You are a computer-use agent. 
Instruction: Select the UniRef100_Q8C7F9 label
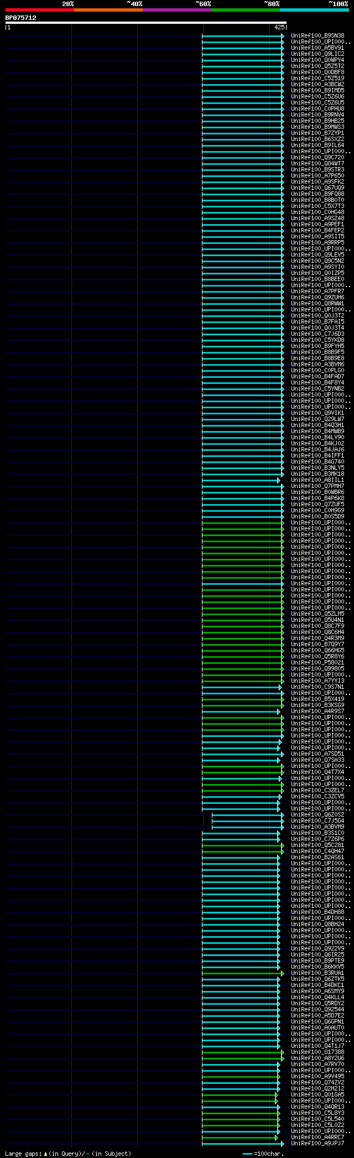pyautogui.click(x=317, y=626)
